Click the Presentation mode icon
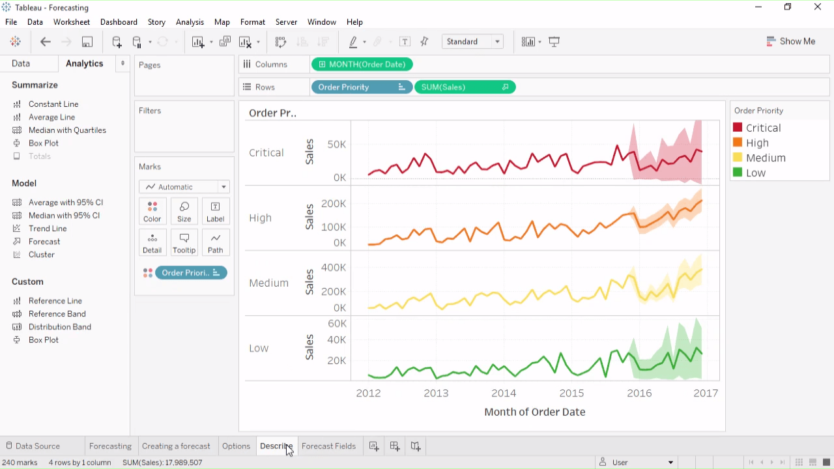The height and width of the screenshot is (469, 834). point(554,42)
